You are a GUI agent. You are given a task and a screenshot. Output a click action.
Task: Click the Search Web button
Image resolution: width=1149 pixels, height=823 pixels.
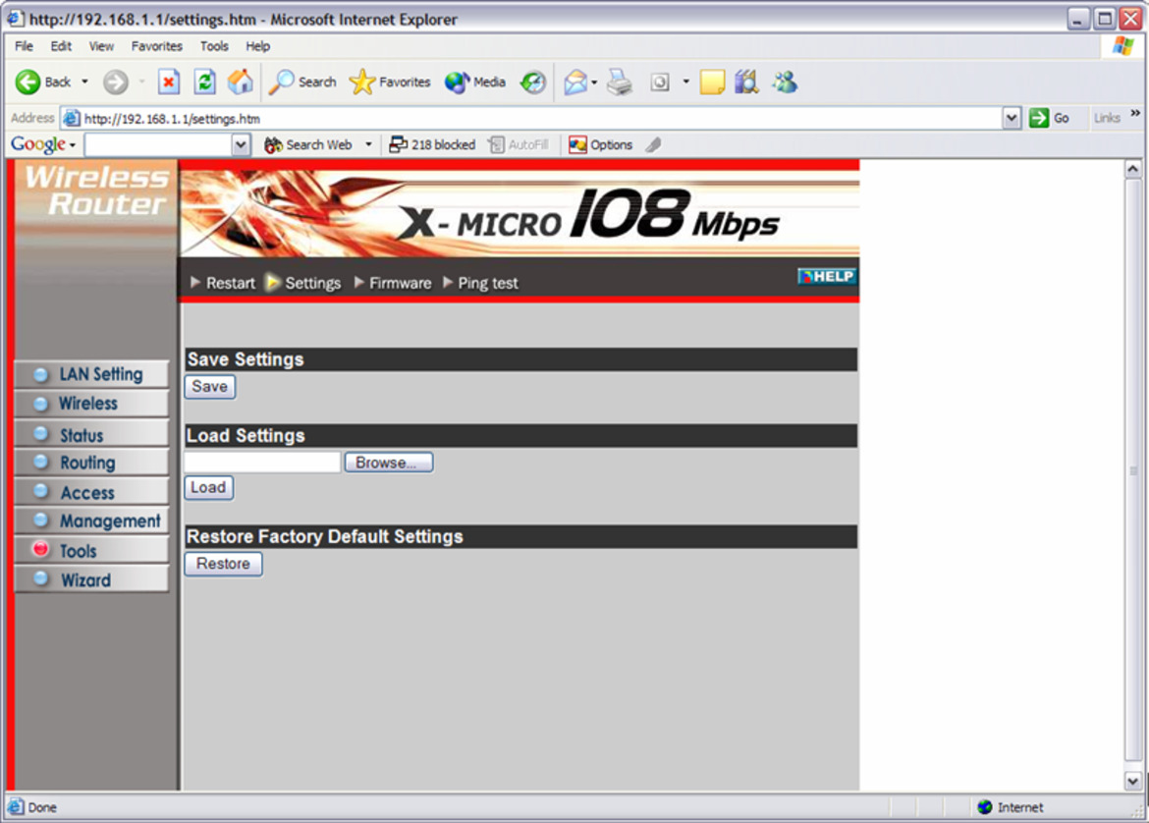coord(308,145)
